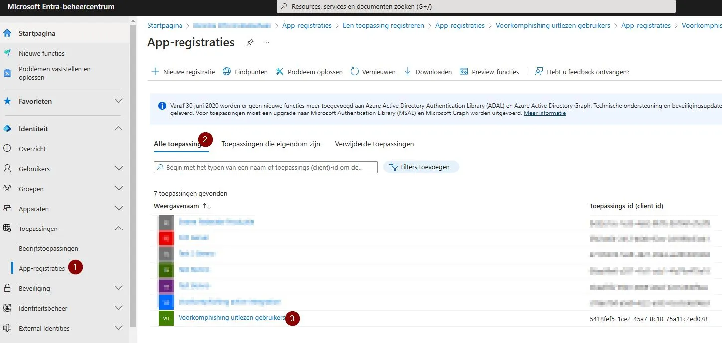
Task: Open Bedrijfstoepassingen in the sidebar
Action: coord(48,248)
